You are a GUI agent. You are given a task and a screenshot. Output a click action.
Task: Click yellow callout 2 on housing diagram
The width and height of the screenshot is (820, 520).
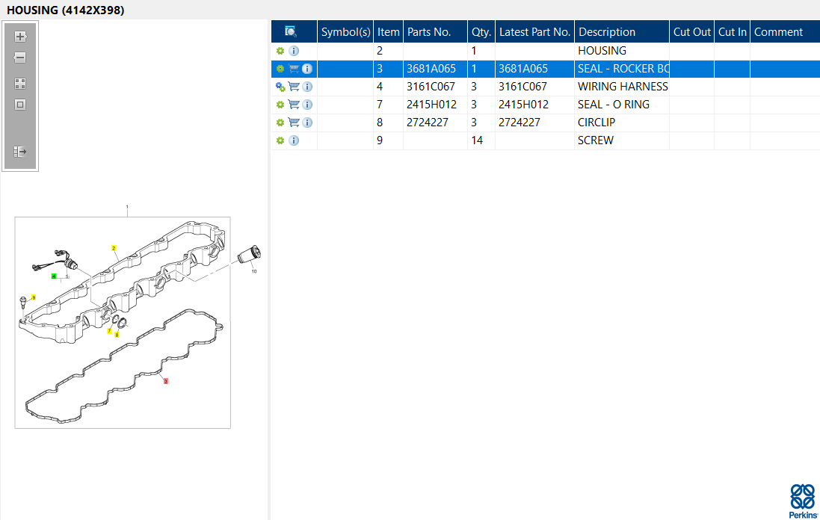click(114, 247)
